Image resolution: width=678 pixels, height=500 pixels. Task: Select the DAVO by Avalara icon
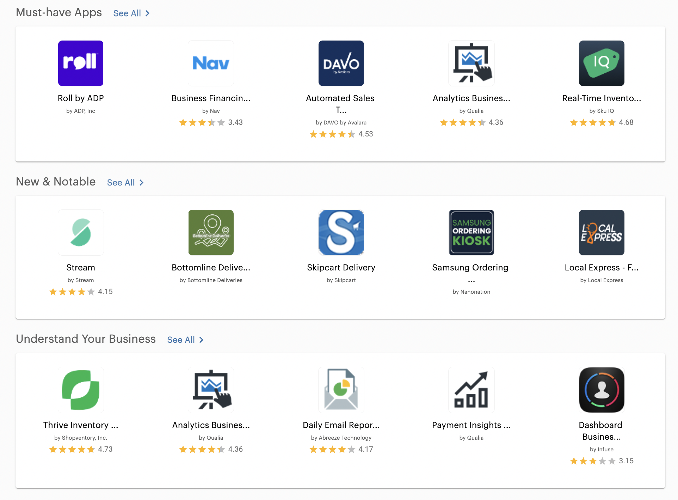point(341,63)
